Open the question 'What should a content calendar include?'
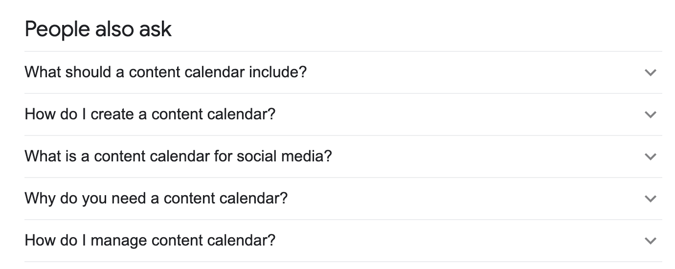 [x=165, y=72]
